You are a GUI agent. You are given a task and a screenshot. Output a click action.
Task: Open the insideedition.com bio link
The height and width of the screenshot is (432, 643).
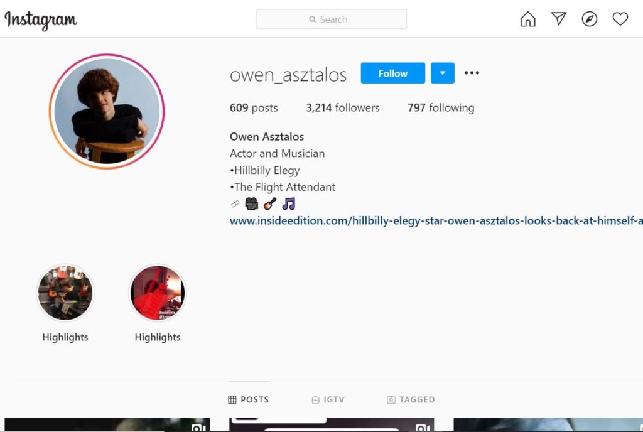point(436,220)
